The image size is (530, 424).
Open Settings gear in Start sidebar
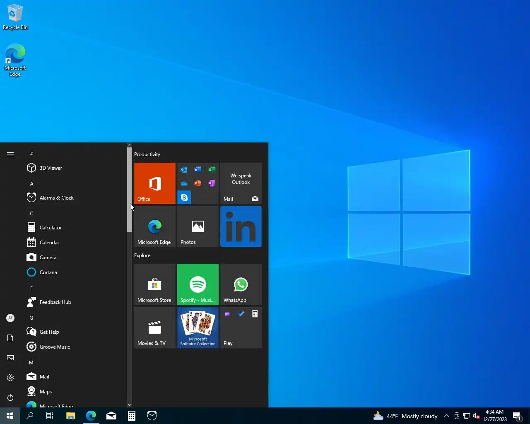(x=10, y=378)
